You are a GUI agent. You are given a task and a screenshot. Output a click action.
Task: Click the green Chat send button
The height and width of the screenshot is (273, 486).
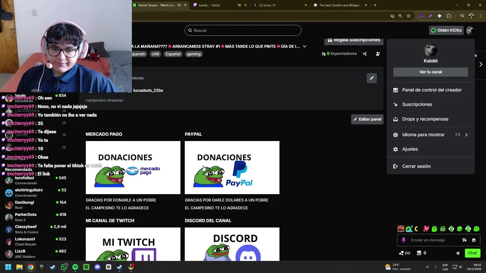473,253
